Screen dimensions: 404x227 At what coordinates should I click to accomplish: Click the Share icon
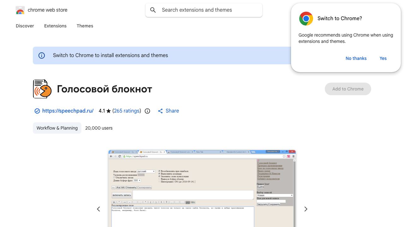pos(160,111)
